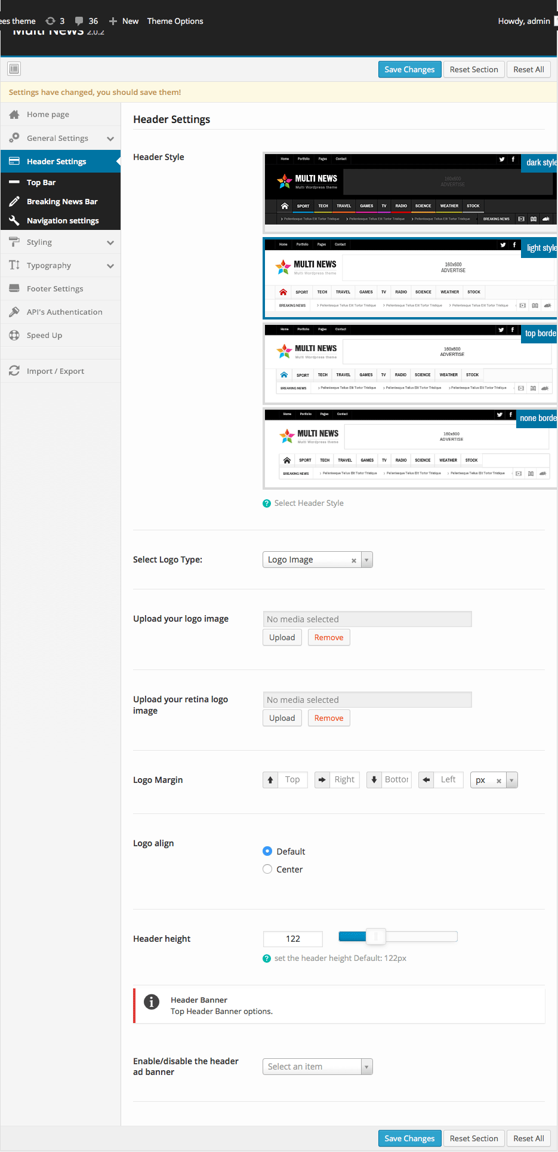Open the header ad banner dropdown
558x1152 pixels.
pos(317,1067)
